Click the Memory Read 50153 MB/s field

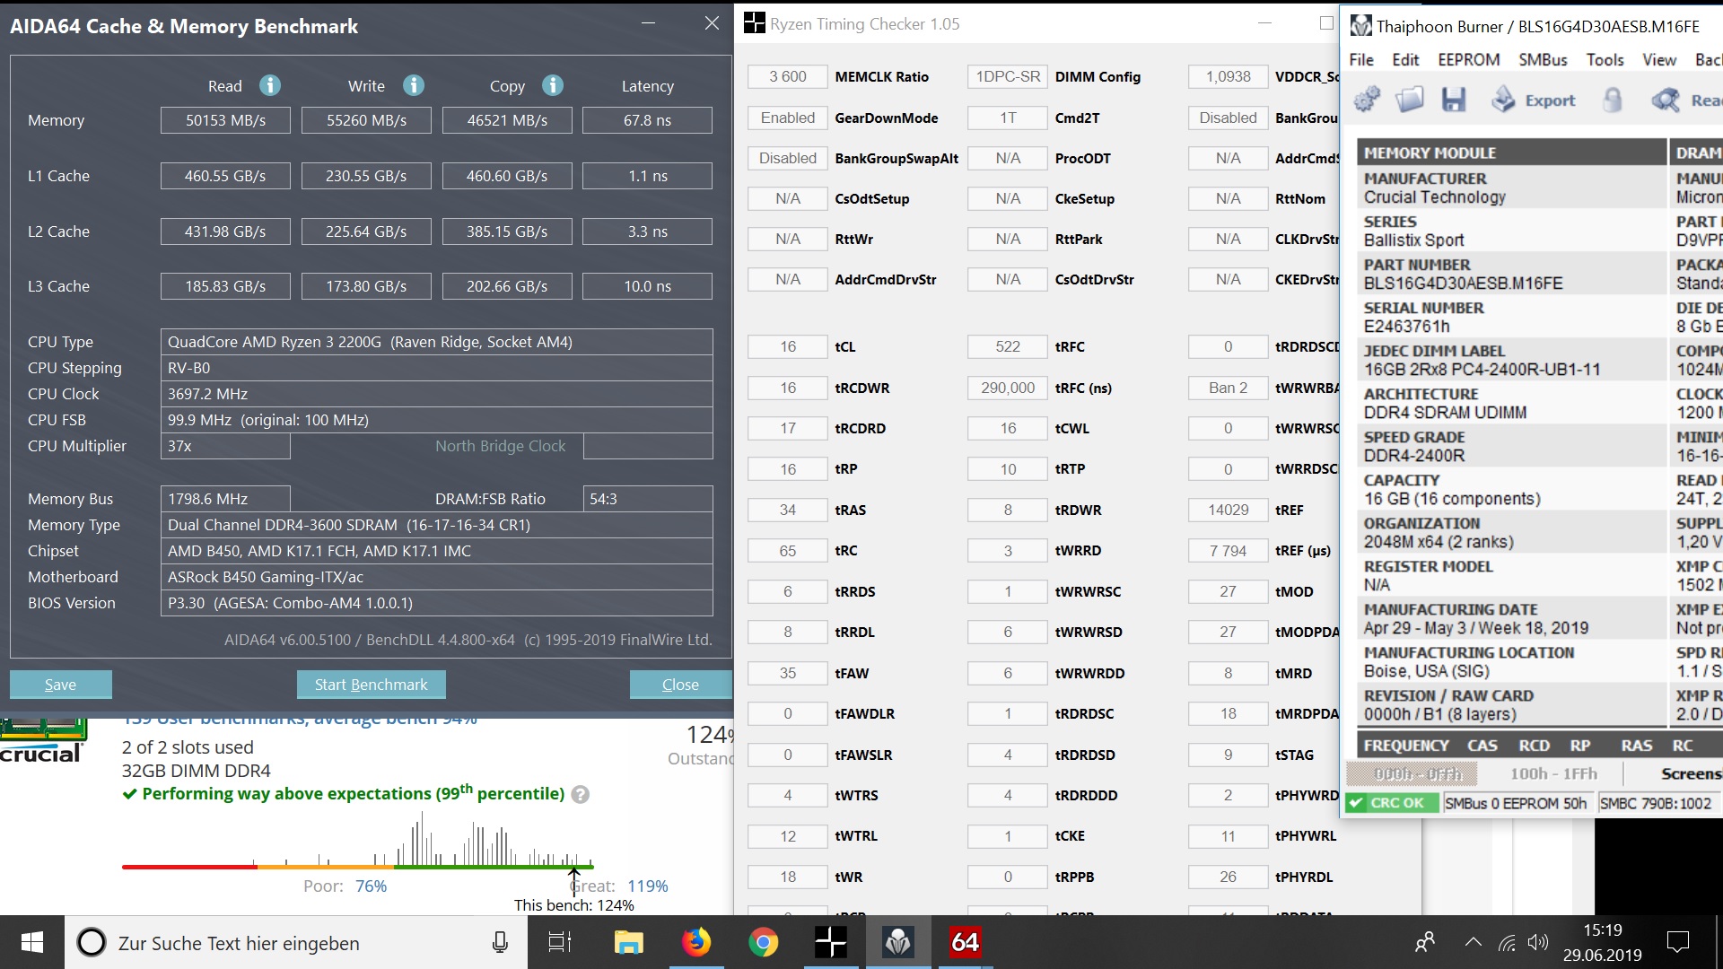225,120
